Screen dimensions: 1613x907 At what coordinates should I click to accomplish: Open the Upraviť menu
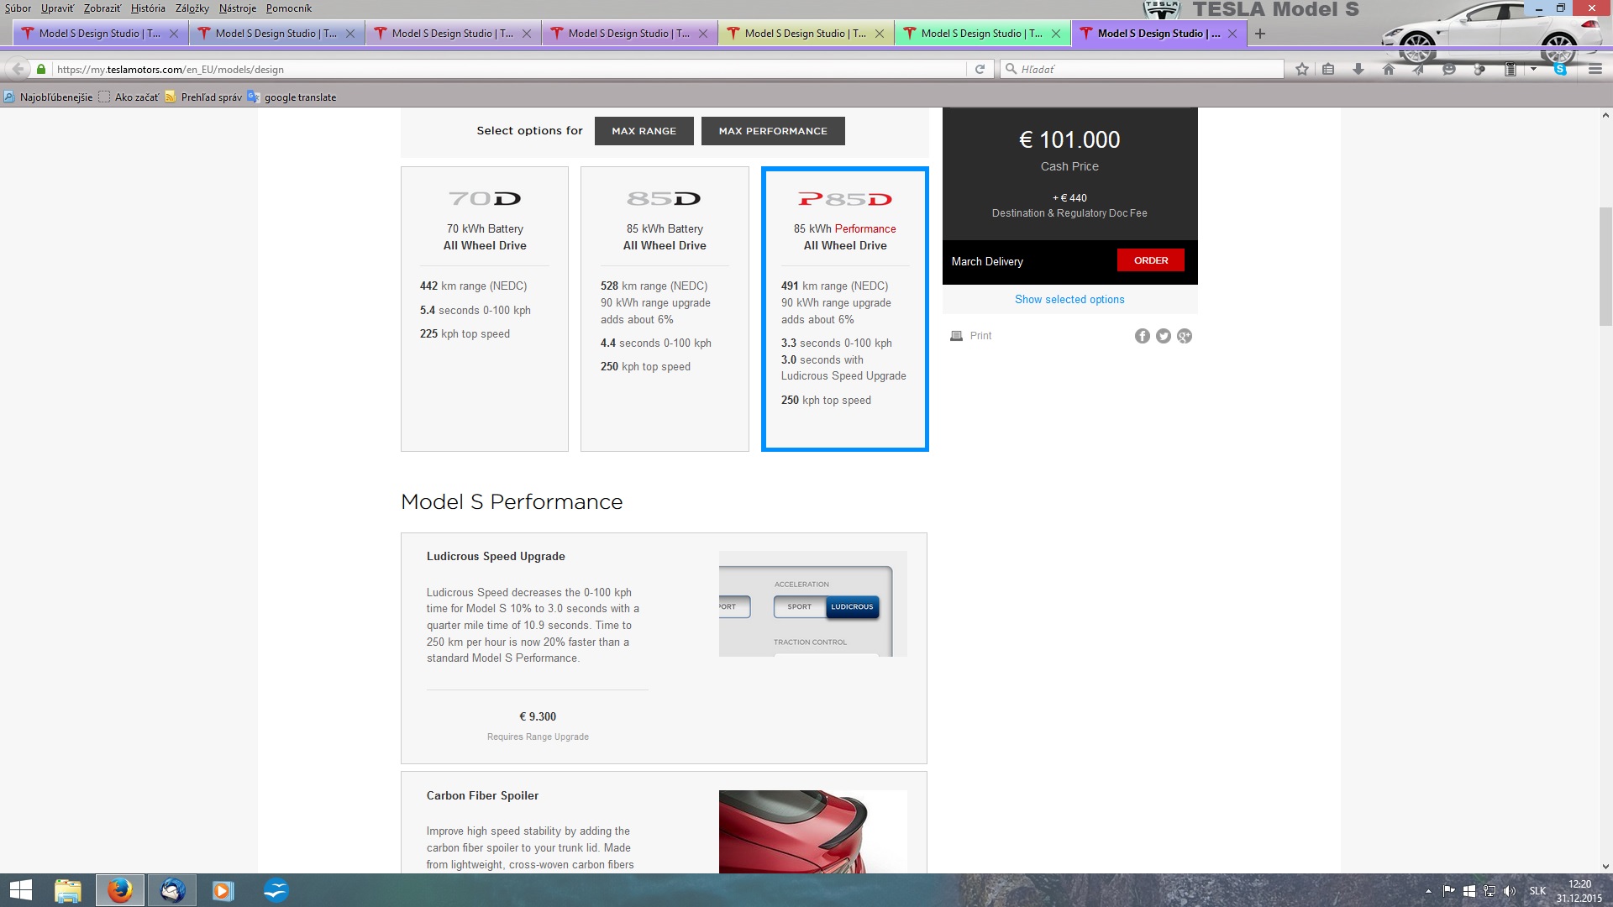pos(57,8)
